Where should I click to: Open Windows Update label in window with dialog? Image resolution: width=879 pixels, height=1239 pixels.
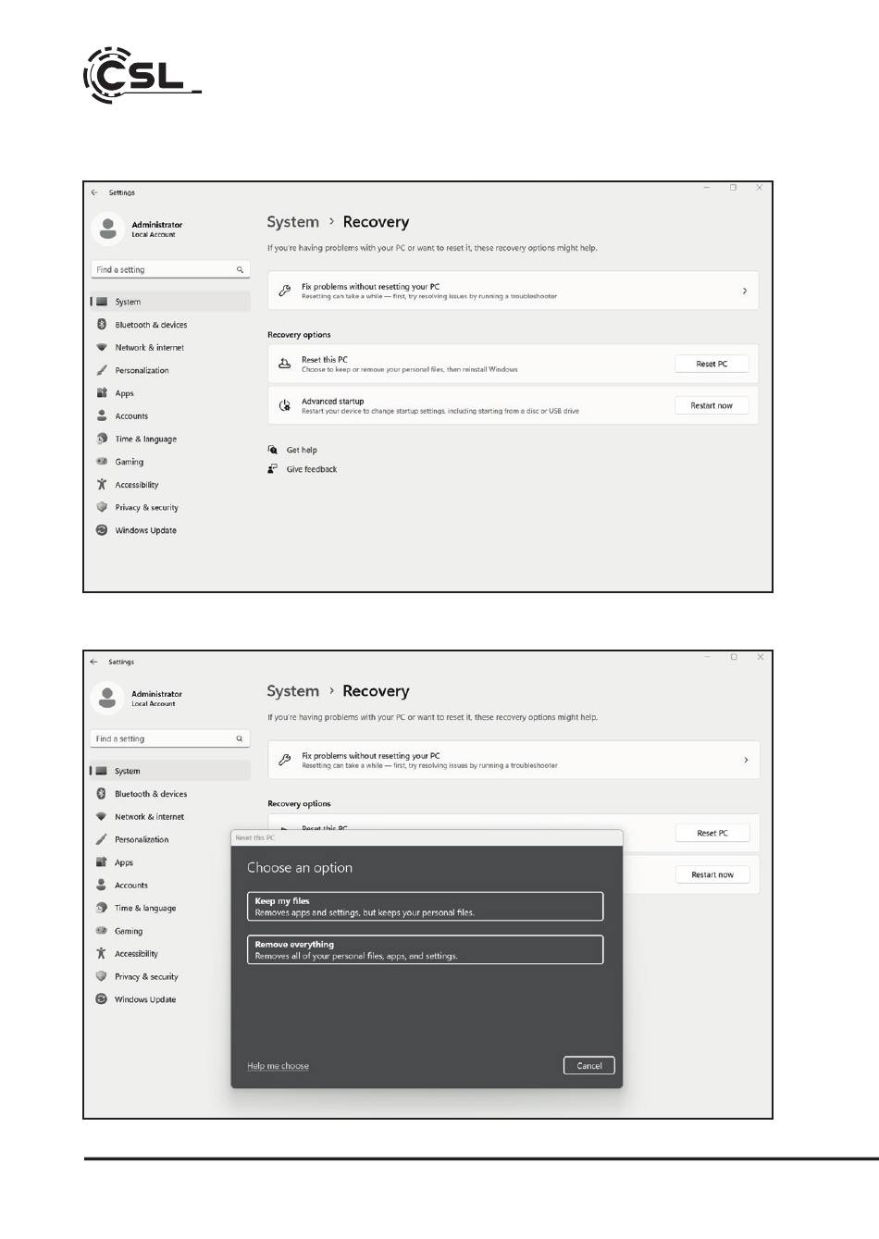[145, 999]
